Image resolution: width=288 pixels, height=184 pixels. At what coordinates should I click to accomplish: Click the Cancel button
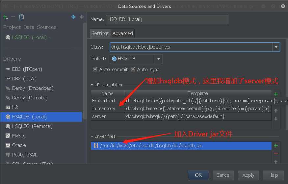(223, 175)
